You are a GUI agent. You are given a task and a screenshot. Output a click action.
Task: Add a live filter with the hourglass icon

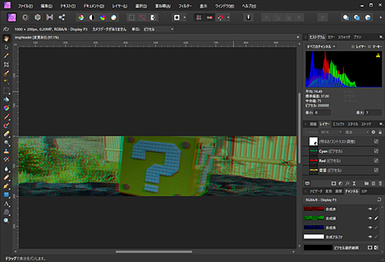point(354,183)
